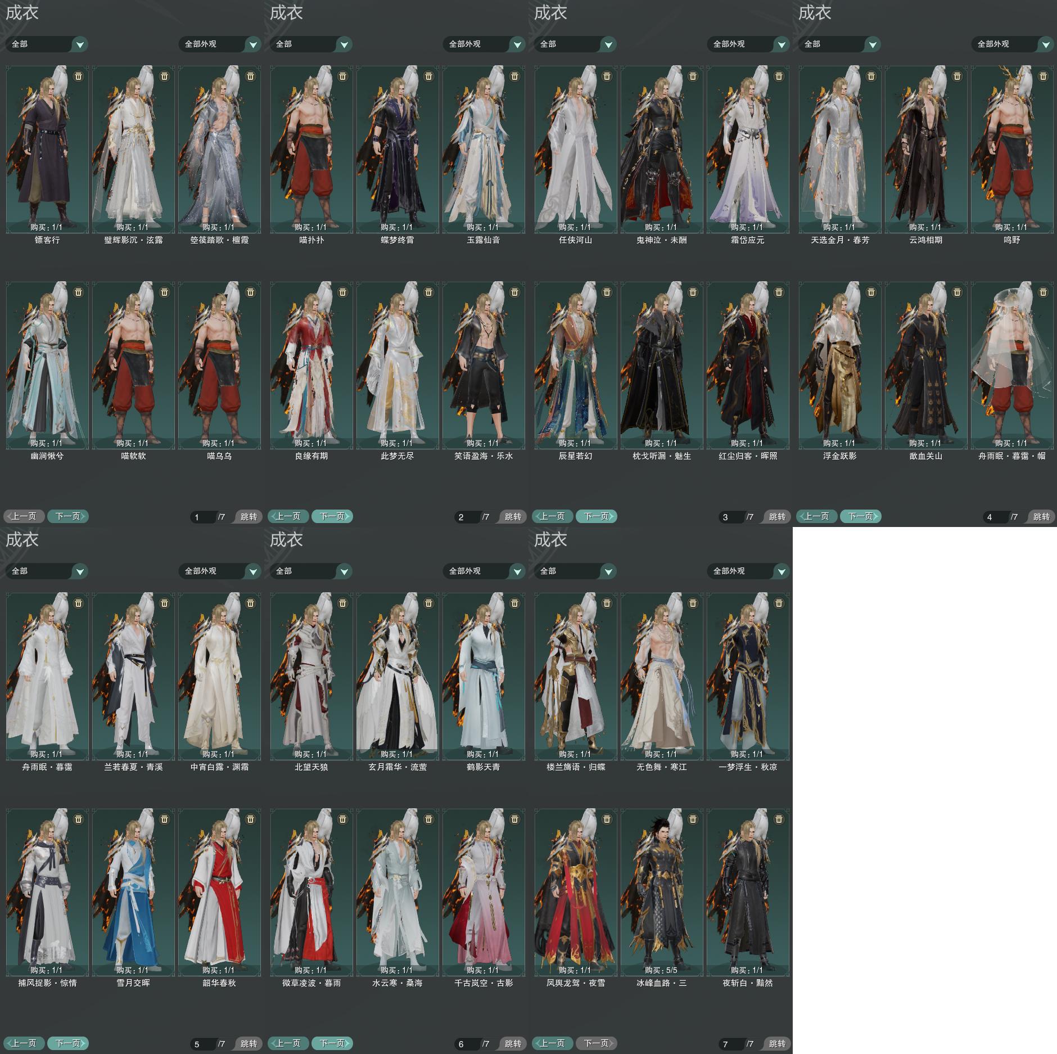Click trash icon on 此梦无尽 card
Screen dimensions: 1057x1054
tap(428, 292)
